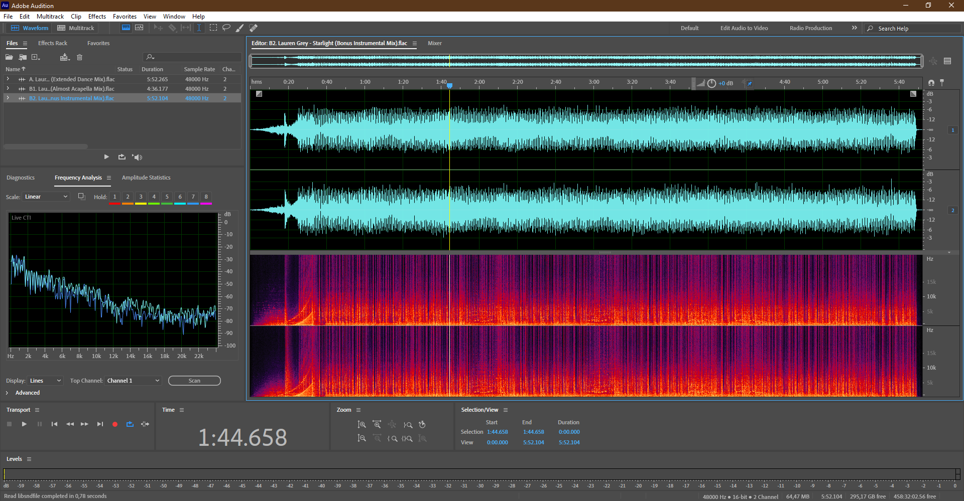Select Edit Audio to Video workspace
The height and width of the screenshot is (501, 964).
point(744,28)
